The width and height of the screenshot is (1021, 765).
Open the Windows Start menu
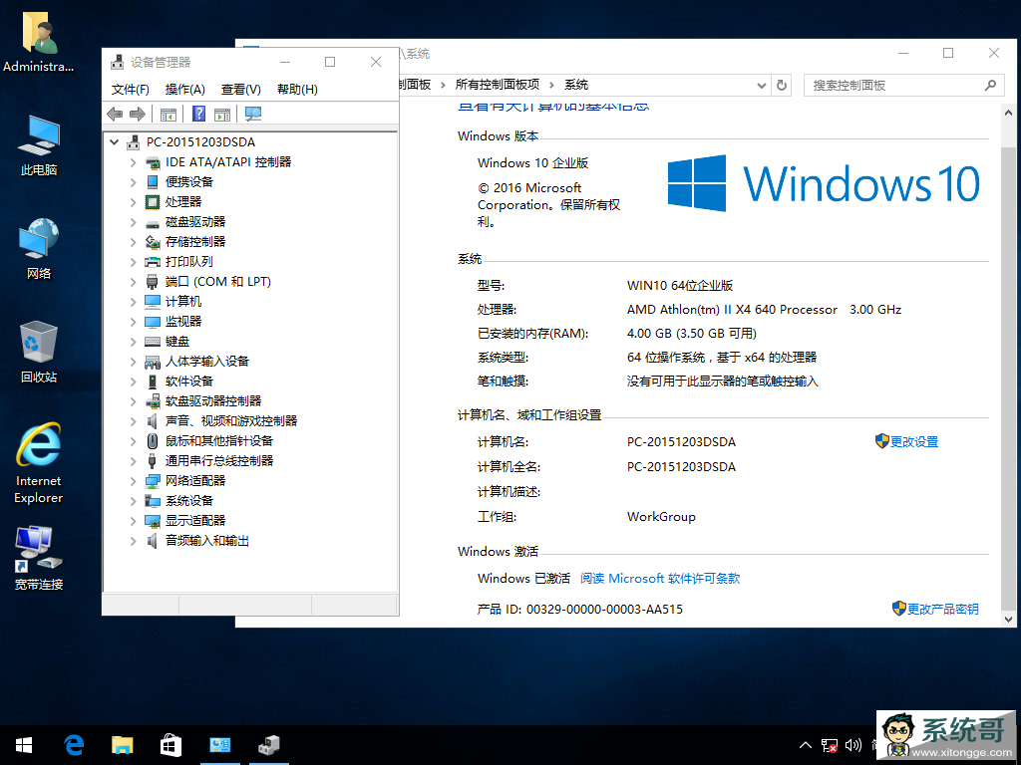tap(24, 745)
